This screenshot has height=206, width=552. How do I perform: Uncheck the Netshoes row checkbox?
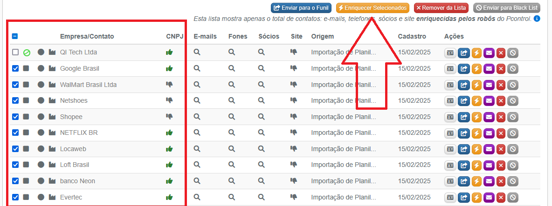coord(15,100)
